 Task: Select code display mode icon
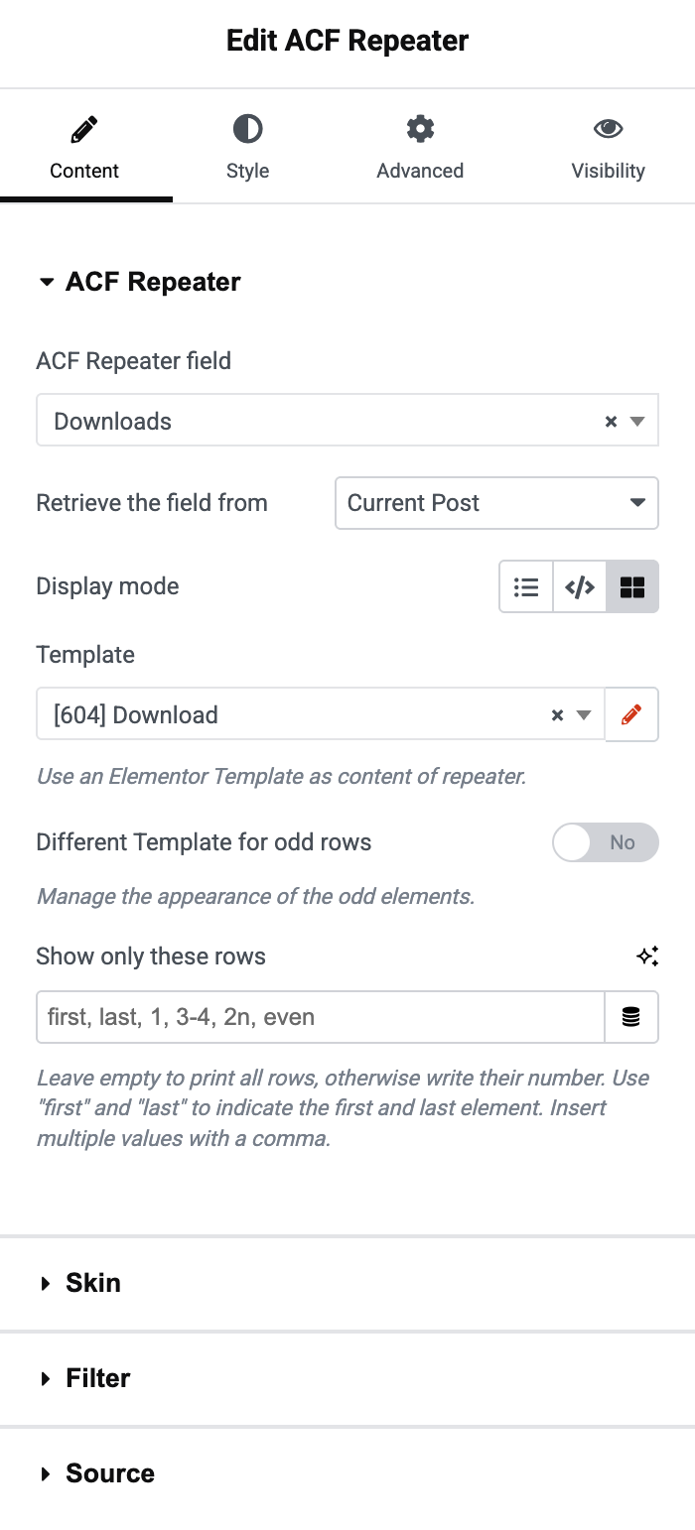tap(580, 587)
